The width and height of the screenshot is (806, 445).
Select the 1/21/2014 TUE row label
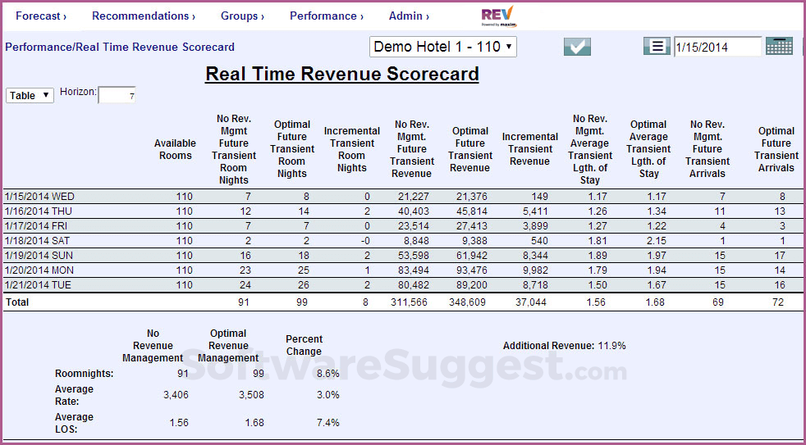point(36,285)
